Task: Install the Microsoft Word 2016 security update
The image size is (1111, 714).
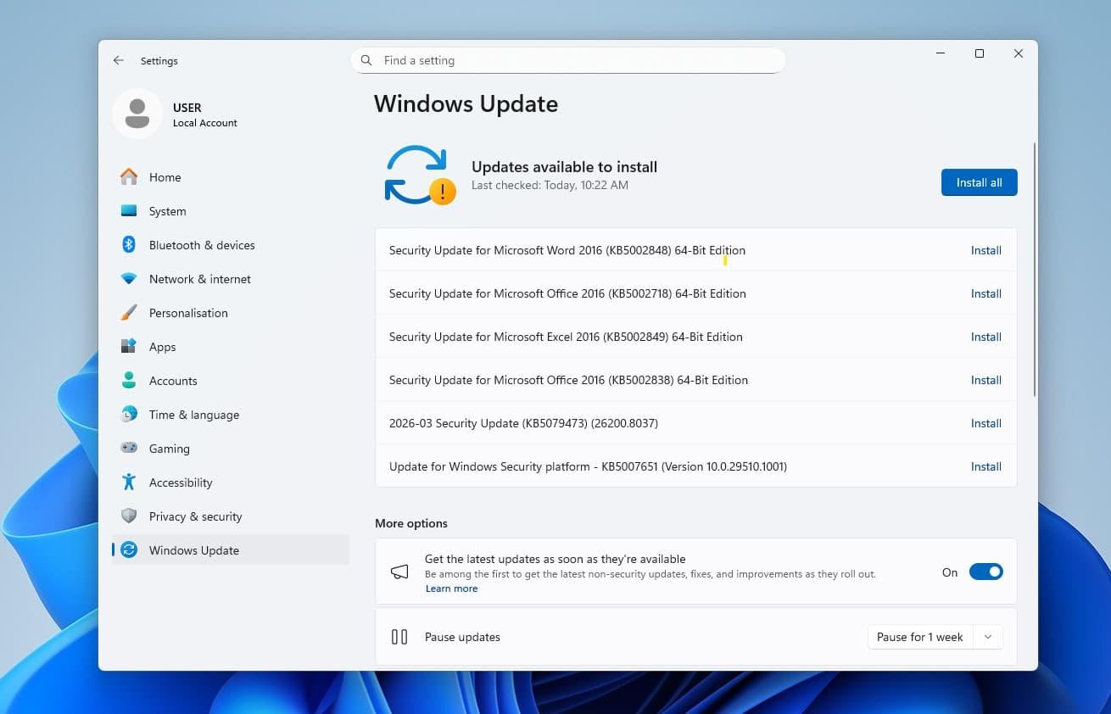Action: click(x=985, y=251)
